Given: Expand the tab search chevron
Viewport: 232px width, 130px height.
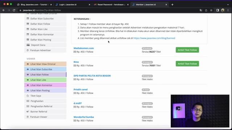Looking at the screenshot, I should point(228,5).
